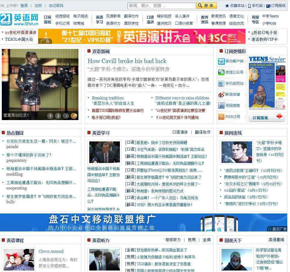Click the 收藏本站 star icon

tap(227, 6)
